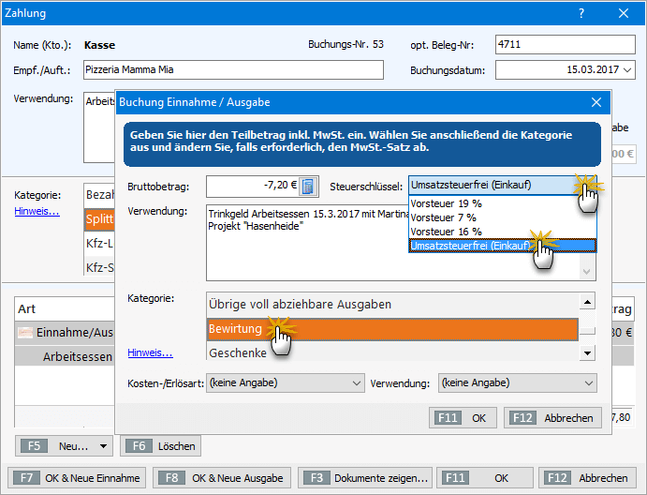Choose Vorsteuer 7 % from the list
647x495 pixels.
pyautogui.click(x=444, y=217)
